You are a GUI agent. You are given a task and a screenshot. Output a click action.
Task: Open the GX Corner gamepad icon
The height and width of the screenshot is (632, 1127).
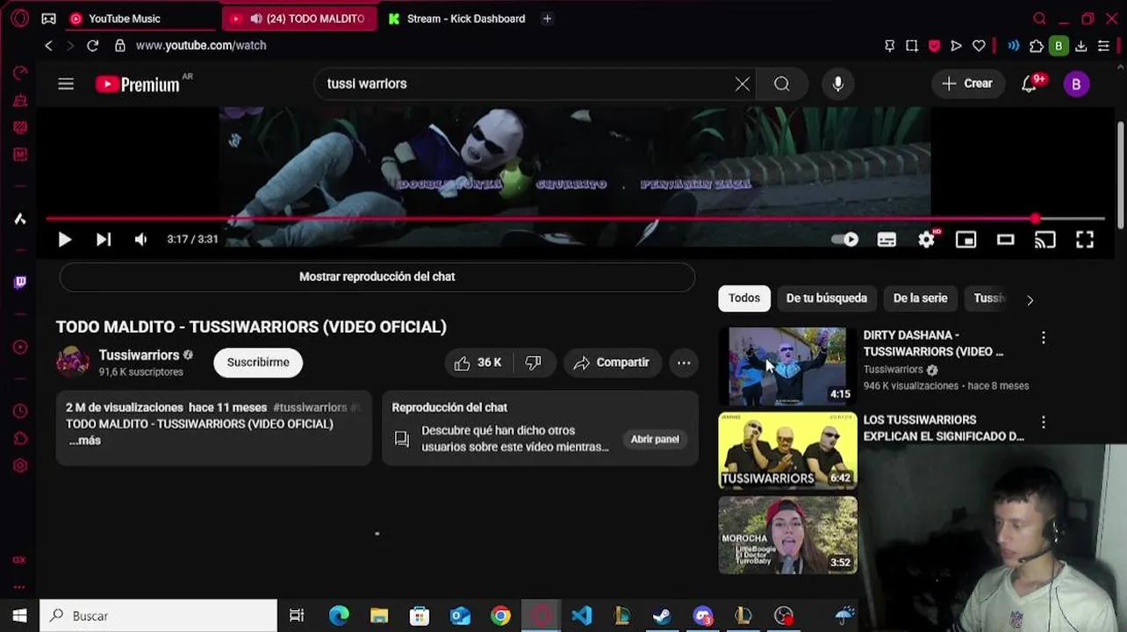tap(49, 18)
